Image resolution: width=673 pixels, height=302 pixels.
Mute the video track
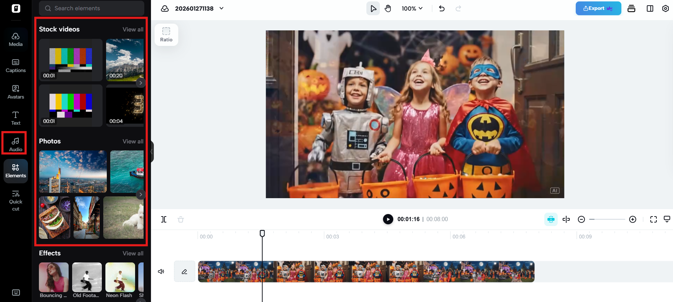click(161, 271)
